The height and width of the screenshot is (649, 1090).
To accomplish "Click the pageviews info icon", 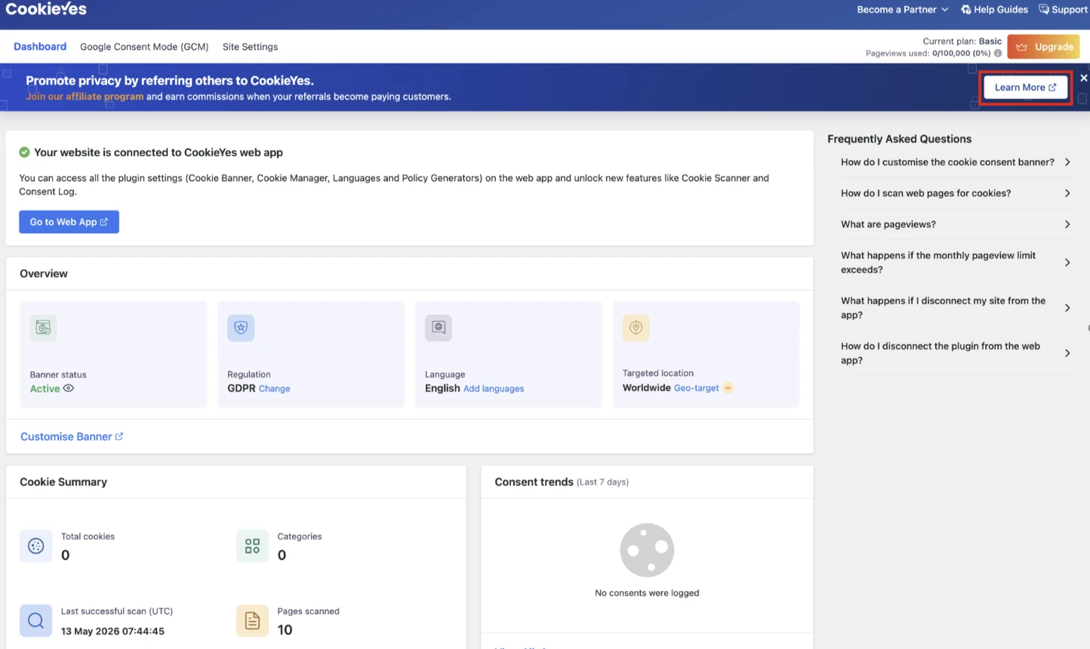I will [x=998, y=54].
